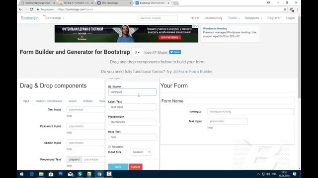This screenshot has width=318, height=178.
Task: Open the Camtasia C icon on taskbar
Action: [109, 174]
